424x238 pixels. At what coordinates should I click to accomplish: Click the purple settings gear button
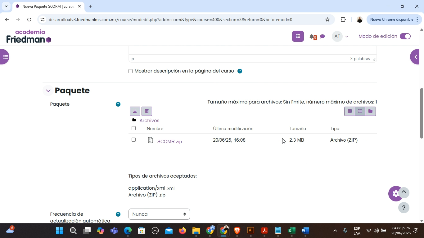click(x=395, y=194)
